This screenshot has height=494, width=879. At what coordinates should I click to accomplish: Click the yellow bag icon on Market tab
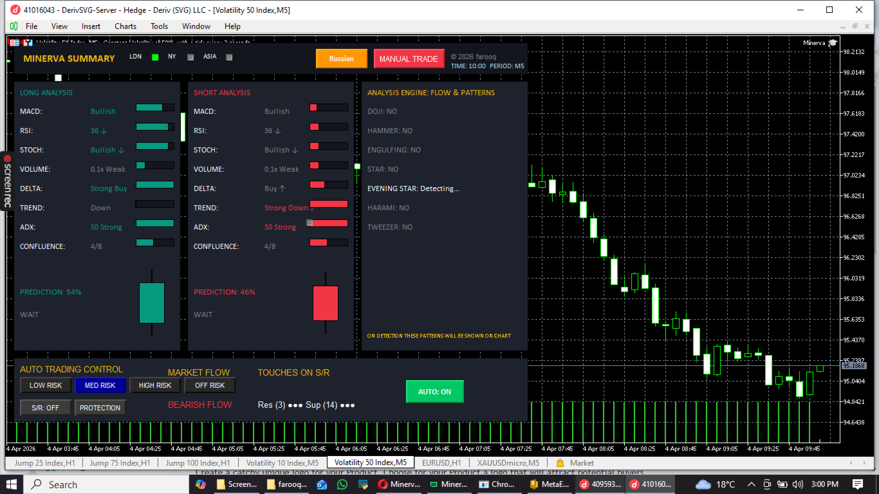pos(560,463)
